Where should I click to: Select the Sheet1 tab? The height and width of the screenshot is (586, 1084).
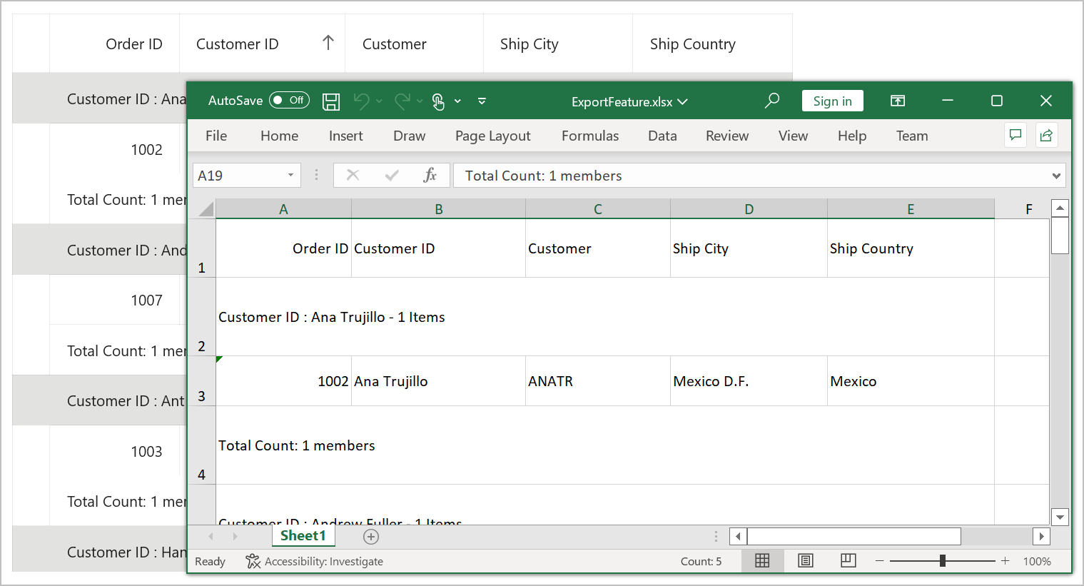tap(303, 536)
